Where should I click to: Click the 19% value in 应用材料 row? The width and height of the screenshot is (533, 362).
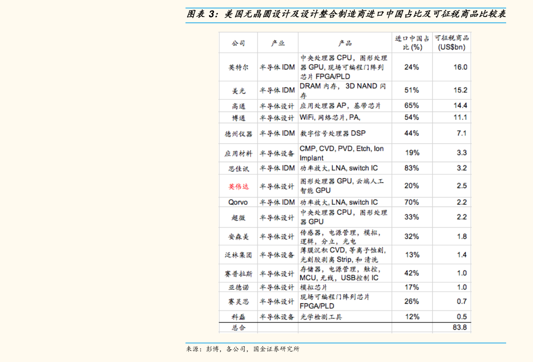(x=412, y=153)
